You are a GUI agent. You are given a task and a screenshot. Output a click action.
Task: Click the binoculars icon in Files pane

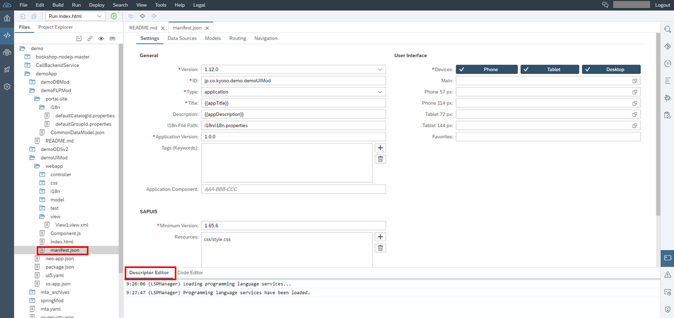[x=112, y=39]
